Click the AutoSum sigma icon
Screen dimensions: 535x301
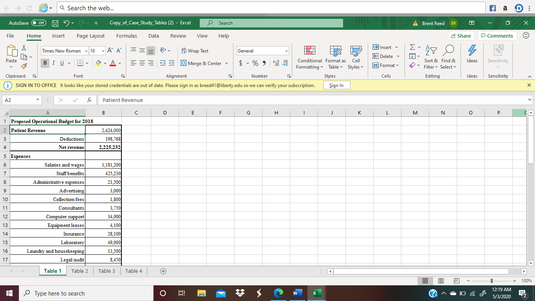point(412,47)
